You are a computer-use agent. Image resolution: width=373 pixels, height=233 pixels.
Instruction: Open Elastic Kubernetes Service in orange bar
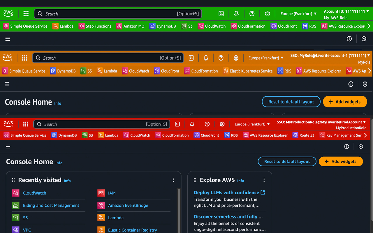pos(248,71)
